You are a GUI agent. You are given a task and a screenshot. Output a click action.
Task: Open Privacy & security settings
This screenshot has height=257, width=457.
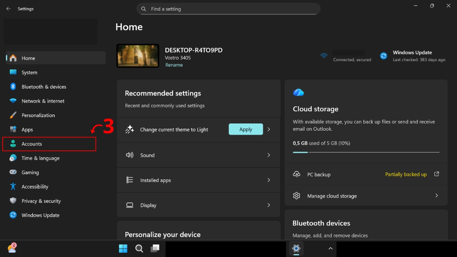pyautogui.click(x=41, y=201)
